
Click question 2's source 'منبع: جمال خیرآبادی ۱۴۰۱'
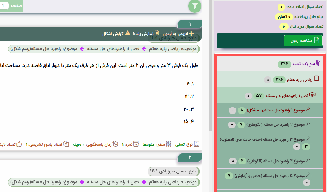click(173, 171)
